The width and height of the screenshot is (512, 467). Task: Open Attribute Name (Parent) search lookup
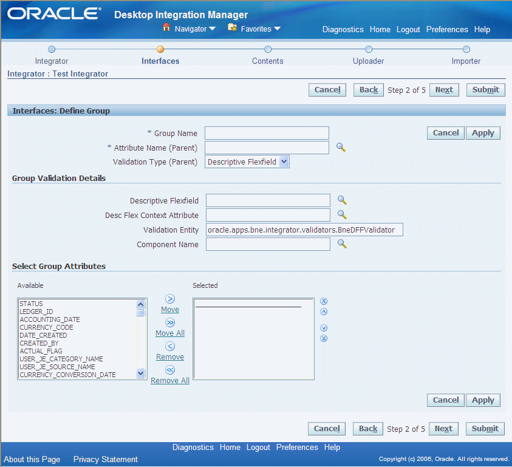coord(341,148)
